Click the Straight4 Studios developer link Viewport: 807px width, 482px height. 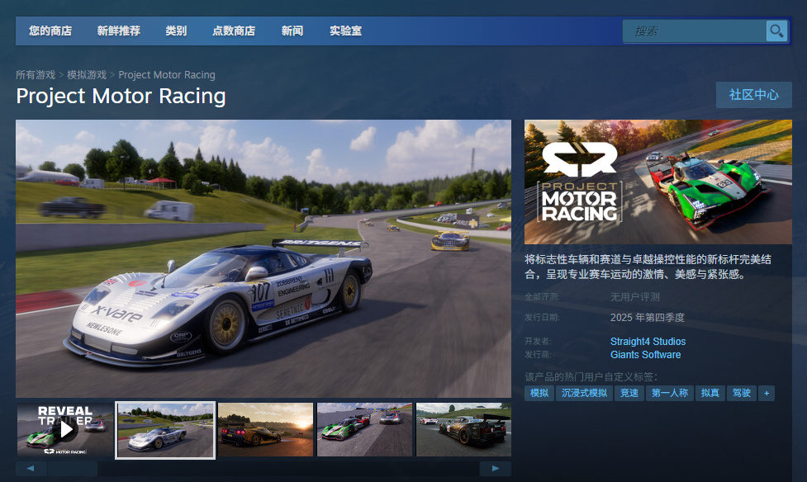tap(648, 341)
